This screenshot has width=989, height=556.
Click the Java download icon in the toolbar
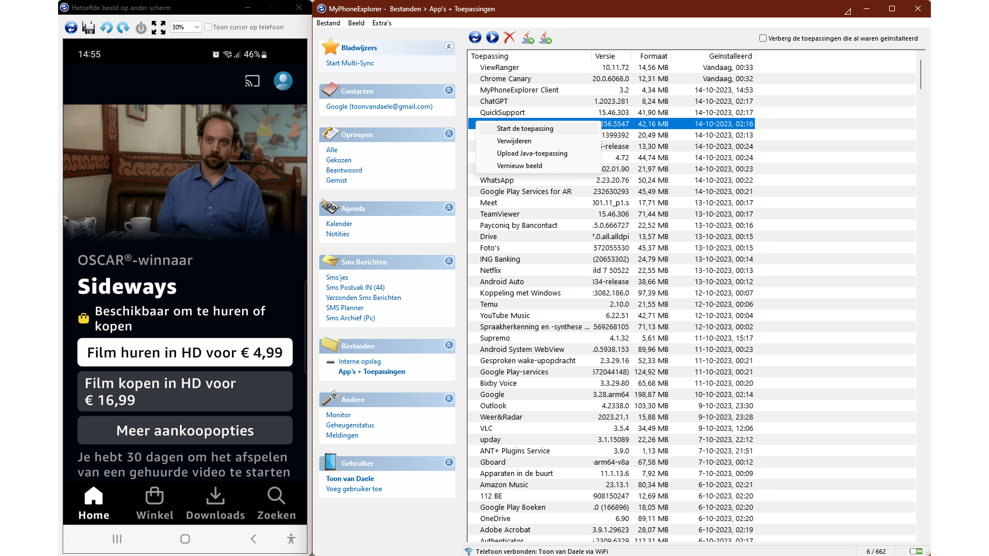tap(545, 37)
